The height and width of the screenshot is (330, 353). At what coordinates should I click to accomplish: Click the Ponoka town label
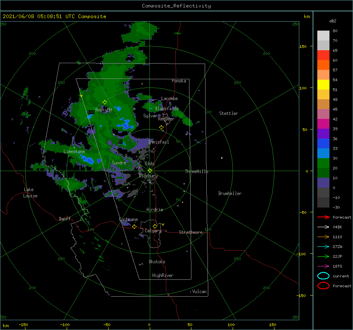point(179,81)
